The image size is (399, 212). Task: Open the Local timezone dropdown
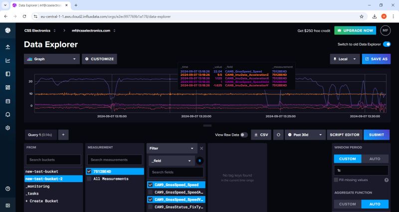pos(345,59)
